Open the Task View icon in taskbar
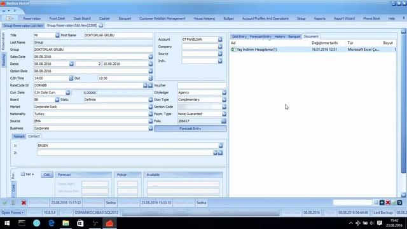Image resolution: width=407 pixels, height=229 pixels. (x=22, y=223)
